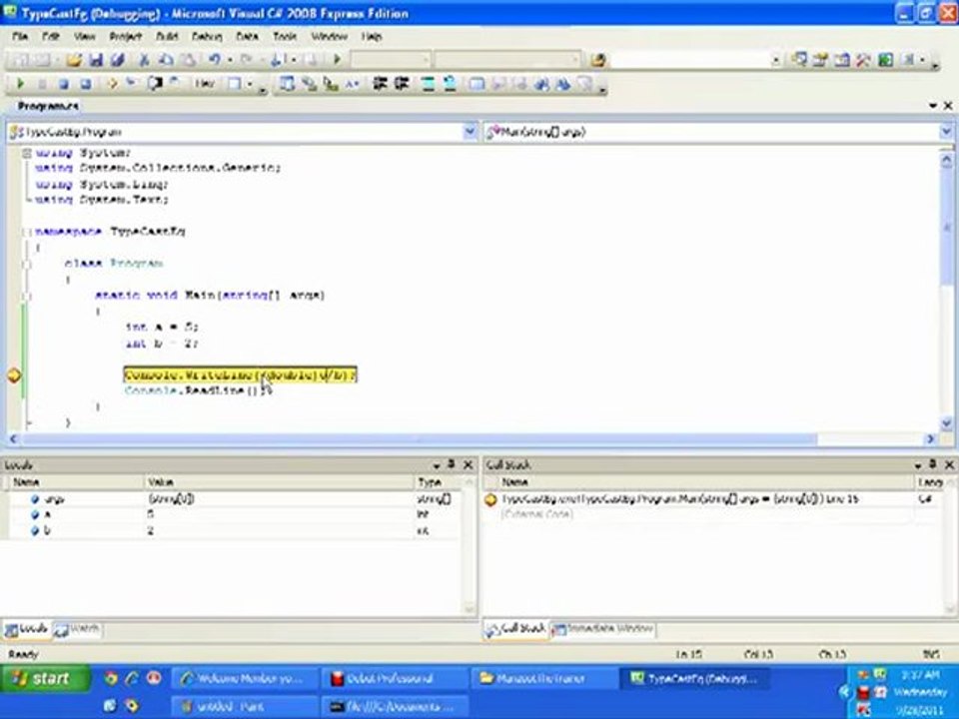Viewport: 959px width, 719px height.
Task: Click the Paste clipboard icon
Action: point(189,60)
